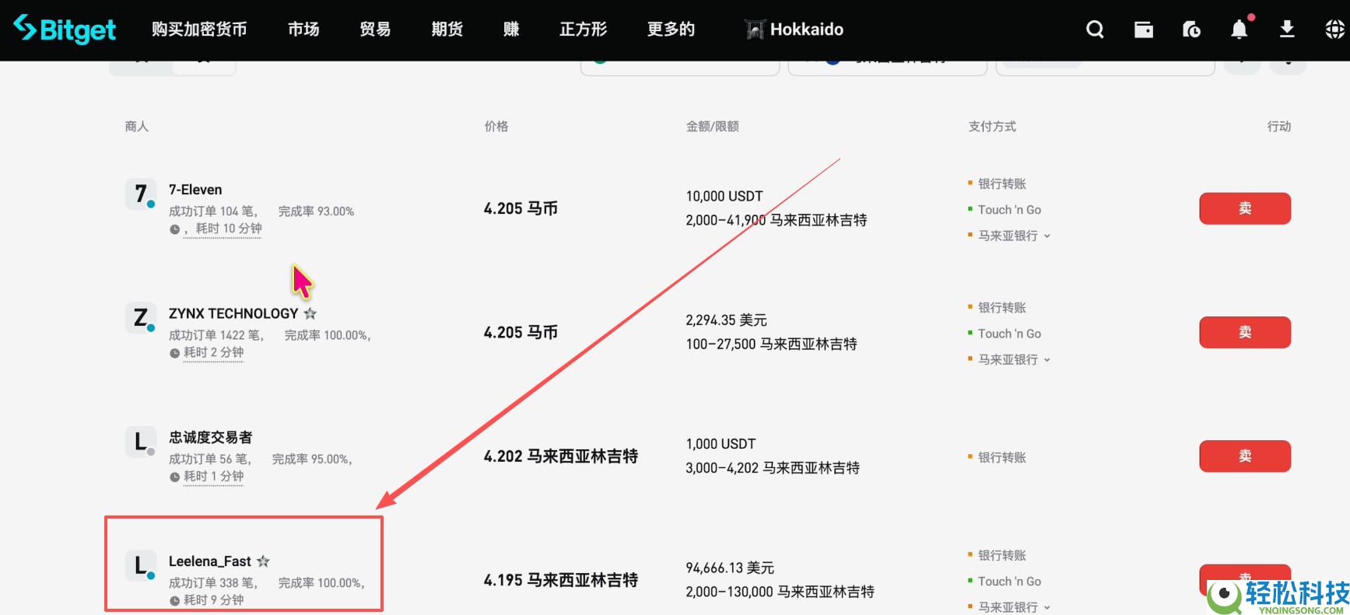Image resolution: width=1350 pixels, height=615 pixels.
Task: Open the order history clock icon
Action: (1191, 30)
